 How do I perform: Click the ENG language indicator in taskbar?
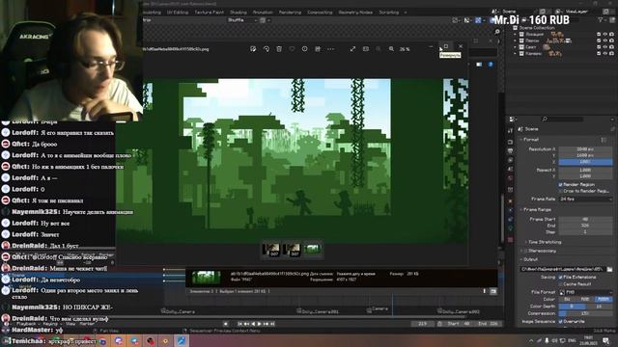pos(572,340)
